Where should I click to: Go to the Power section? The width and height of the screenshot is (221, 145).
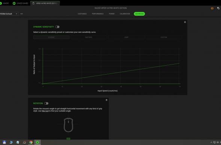click(x=112, y=14)
